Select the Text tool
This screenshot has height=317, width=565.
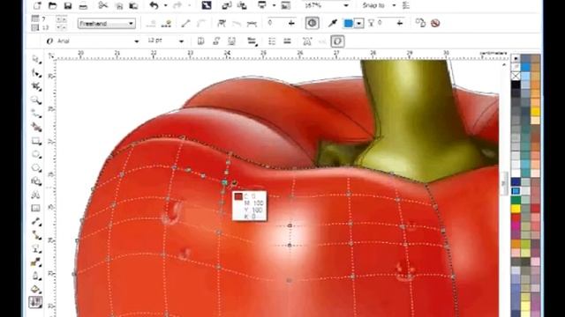tap(36, 195)
